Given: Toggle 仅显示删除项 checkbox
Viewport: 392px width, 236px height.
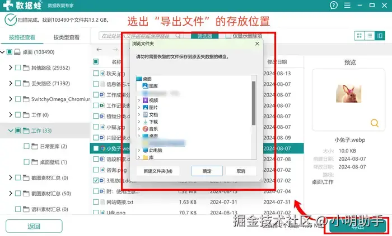Looking at the screenshot, I should tap(228, 36).
